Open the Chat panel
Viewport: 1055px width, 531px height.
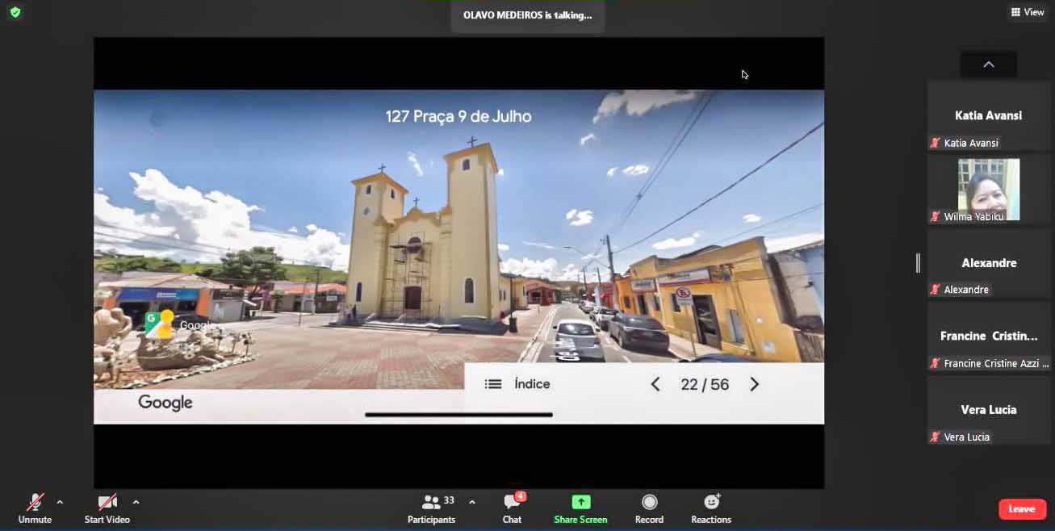[512, 508]
